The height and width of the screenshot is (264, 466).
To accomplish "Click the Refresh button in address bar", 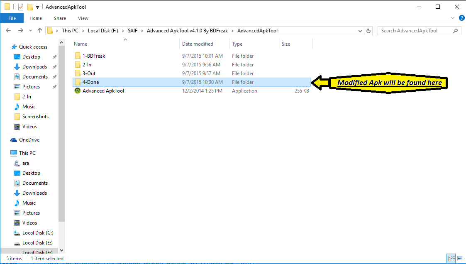I will point(368,31).
